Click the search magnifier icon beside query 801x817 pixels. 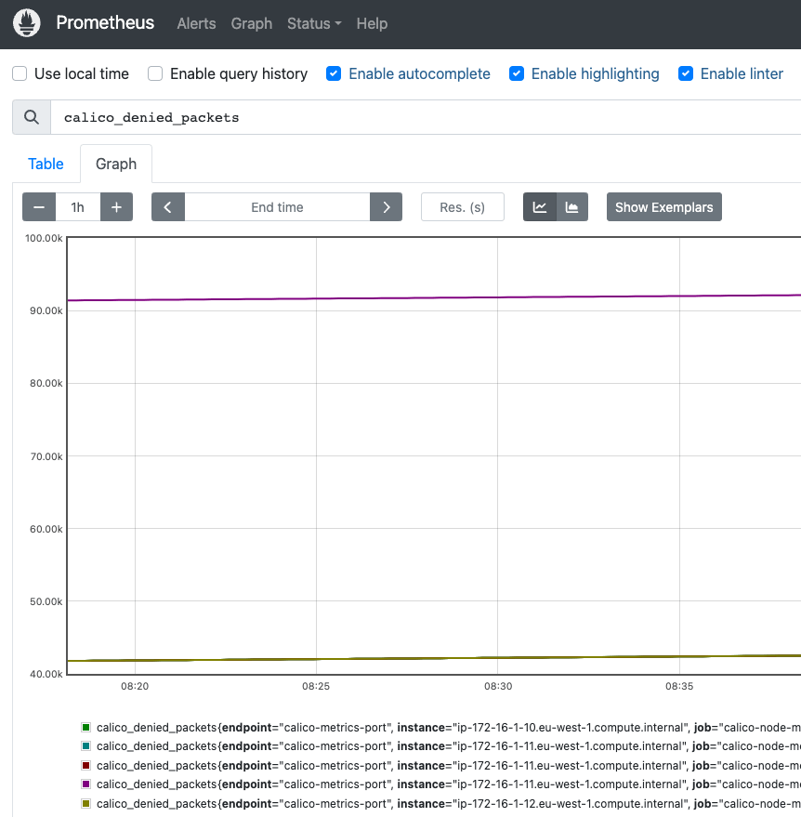[x=32, y=117]
